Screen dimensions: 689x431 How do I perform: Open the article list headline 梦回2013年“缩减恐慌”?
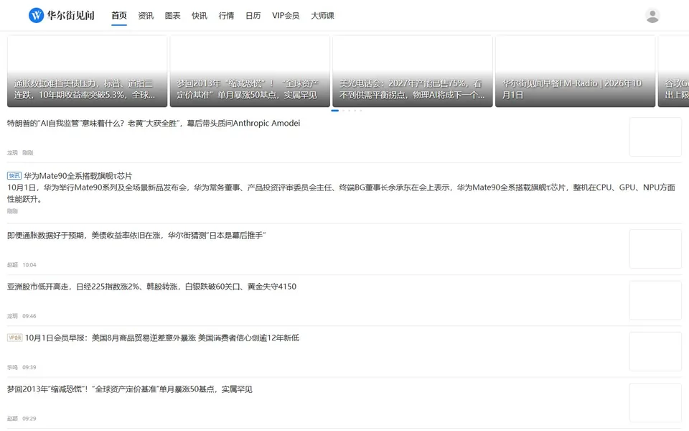(x=130, y=389)
